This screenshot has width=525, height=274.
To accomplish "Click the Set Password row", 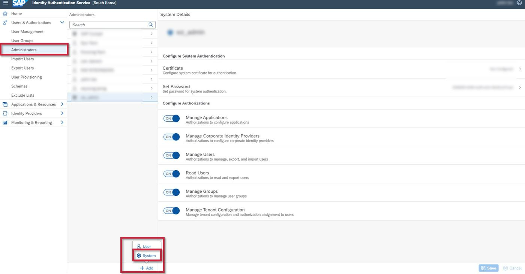I will click(x=341, y=88).
